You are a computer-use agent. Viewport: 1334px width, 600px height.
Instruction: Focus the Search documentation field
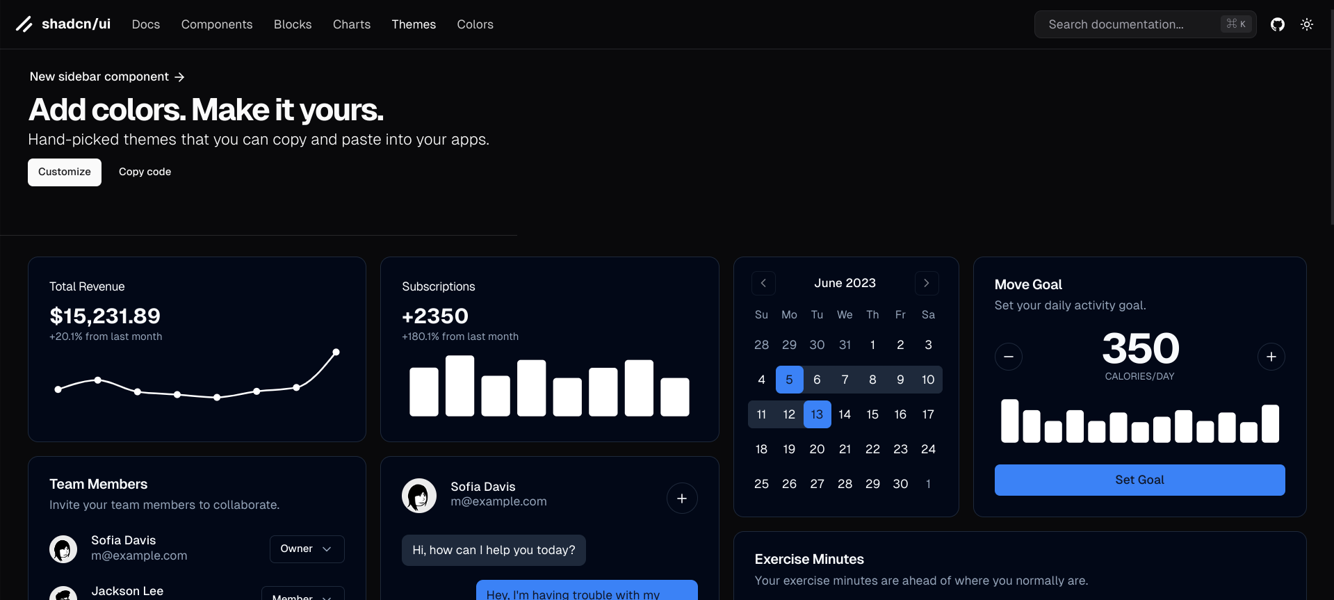pyautogui.click(x=1145, y=24)
